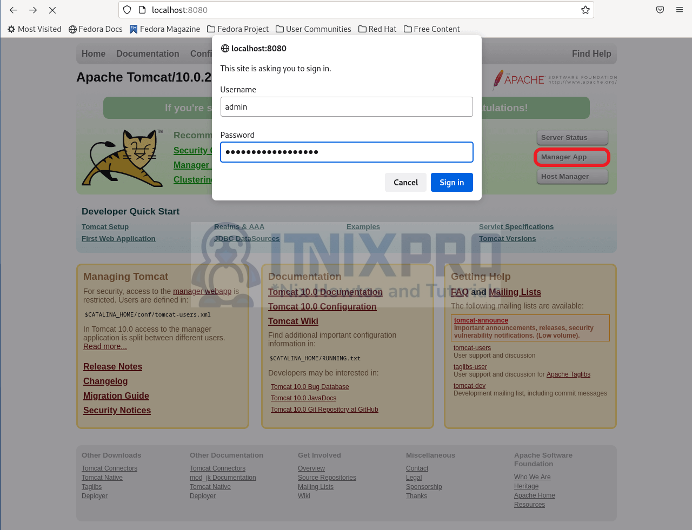Submit credentials with Sign in button
This screenshot has width=692, height=530.
tap(452, 183)
